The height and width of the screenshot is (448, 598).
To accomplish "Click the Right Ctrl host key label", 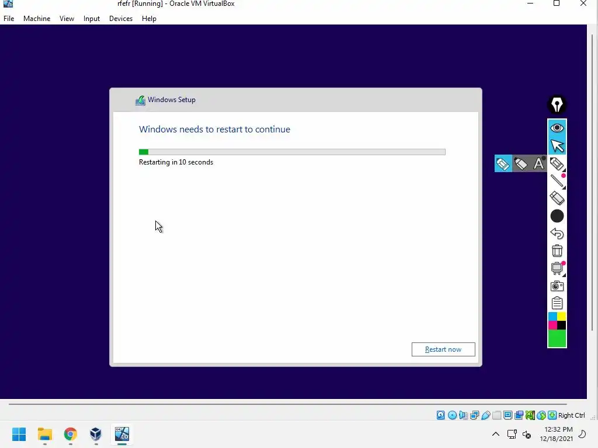I will pyautogui.click(x=571, y=415).
